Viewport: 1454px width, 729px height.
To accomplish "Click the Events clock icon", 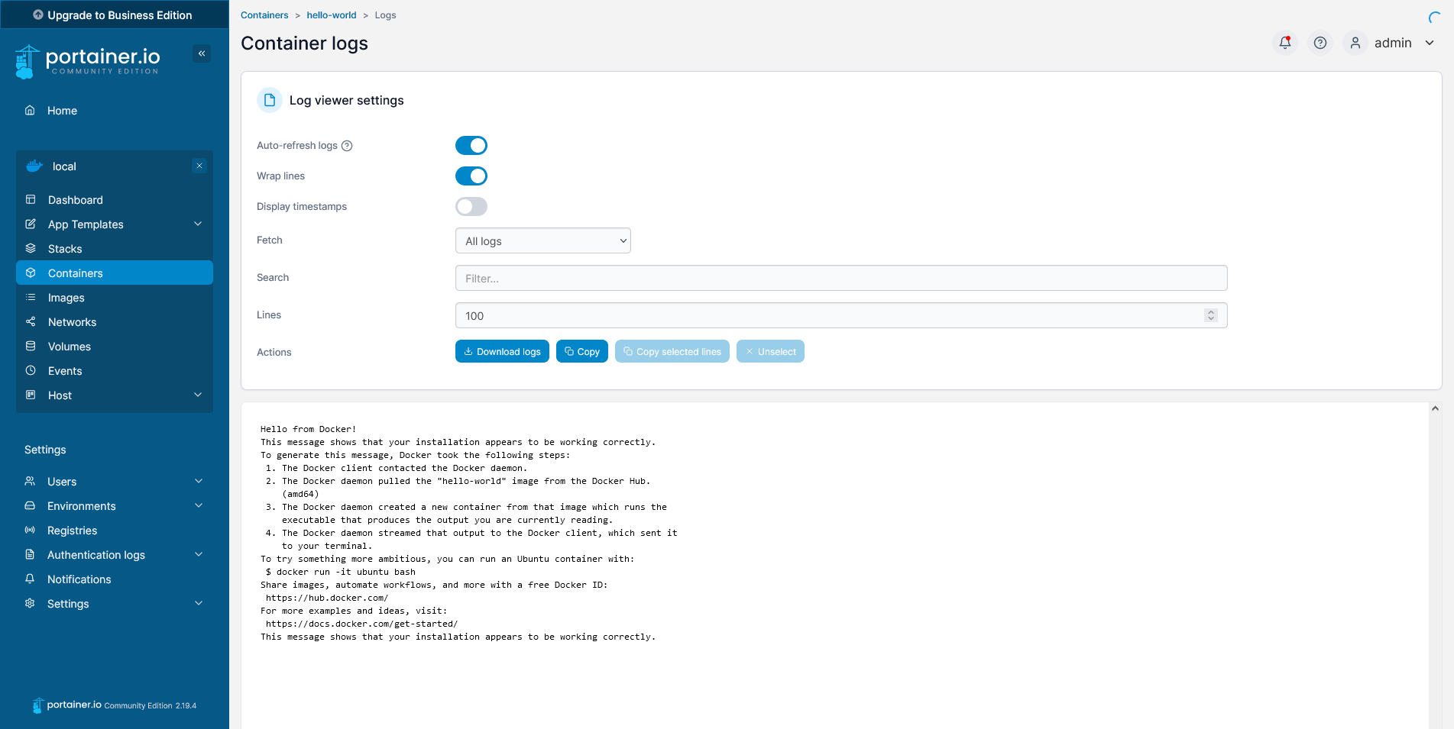I will (31, 370).
